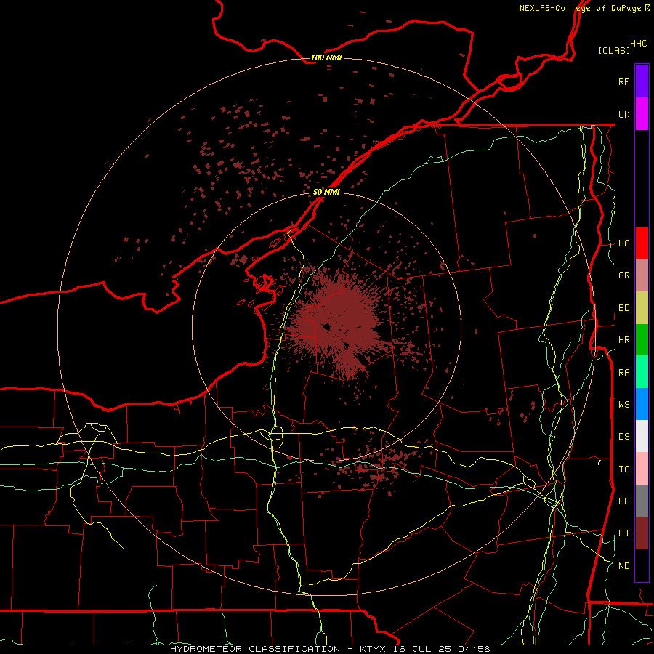This screenshot has height=654, width=654.
Task: Click the HR legend label
Action: [624, 340]
